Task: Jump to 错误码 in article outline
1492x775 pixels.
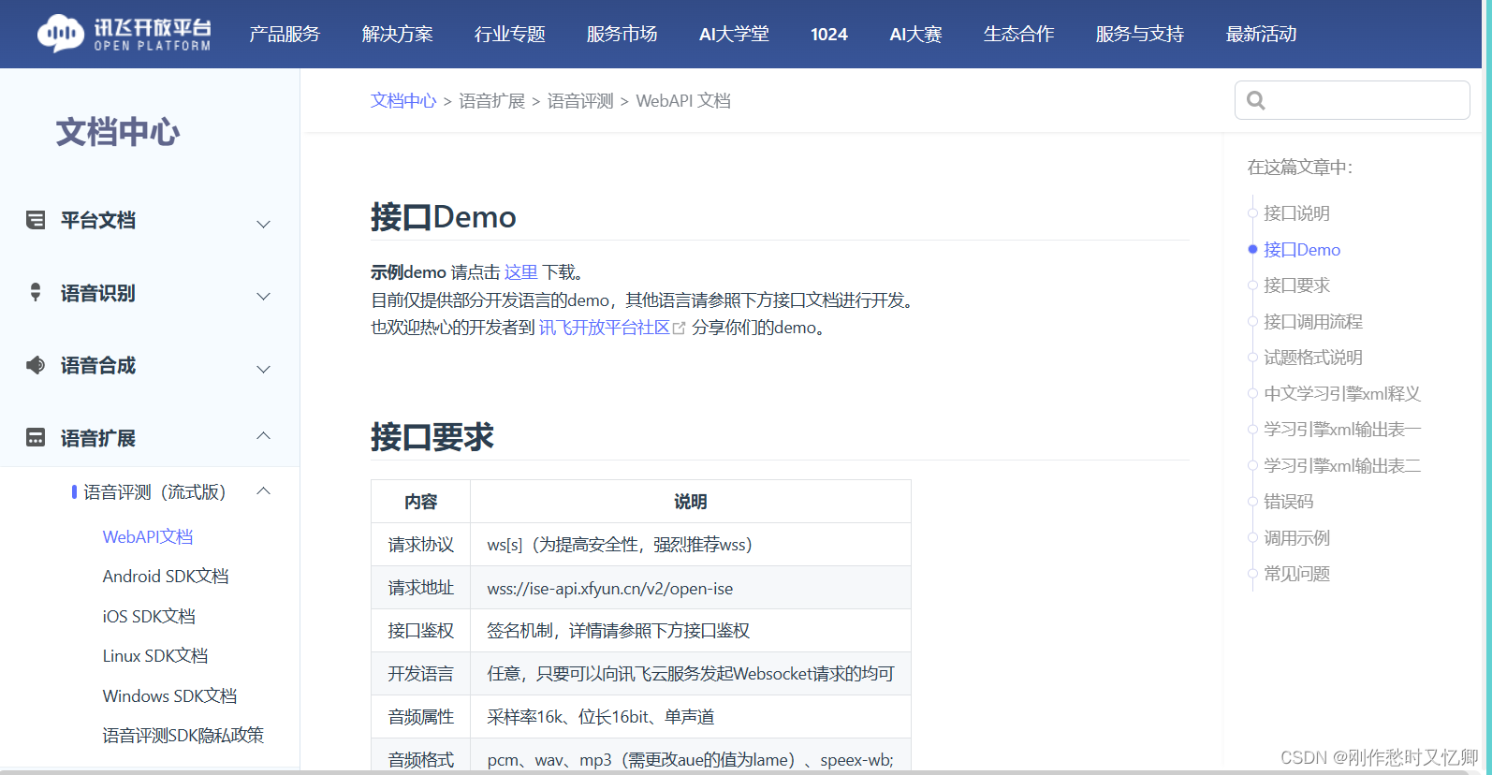Action: click(x=1289, y=502)
